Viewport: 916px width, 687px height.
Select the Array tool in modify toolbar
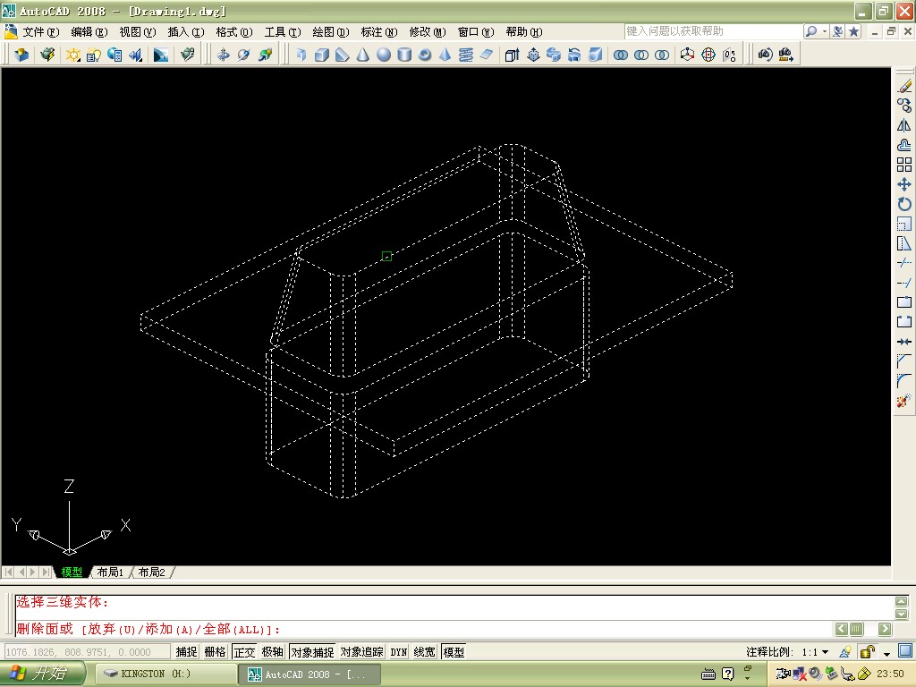point(904,165)
